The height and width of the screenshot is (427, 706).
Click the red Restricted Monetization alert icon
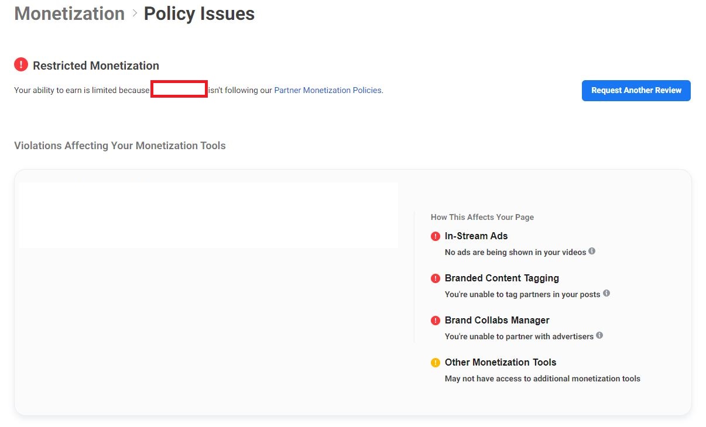(x=21, y=64)
